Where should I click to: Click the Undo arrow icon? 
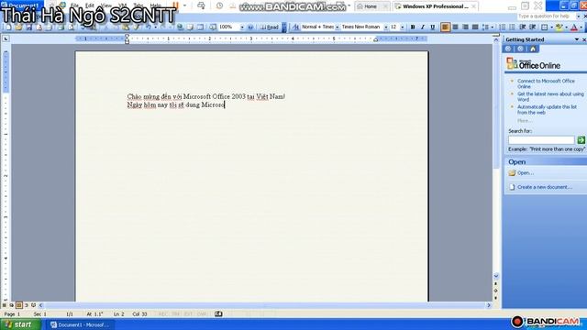149,27
